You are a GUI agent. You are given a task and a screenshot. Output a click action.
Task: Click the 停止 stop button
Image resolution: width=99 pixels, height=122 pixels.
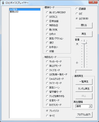(84, 96)
